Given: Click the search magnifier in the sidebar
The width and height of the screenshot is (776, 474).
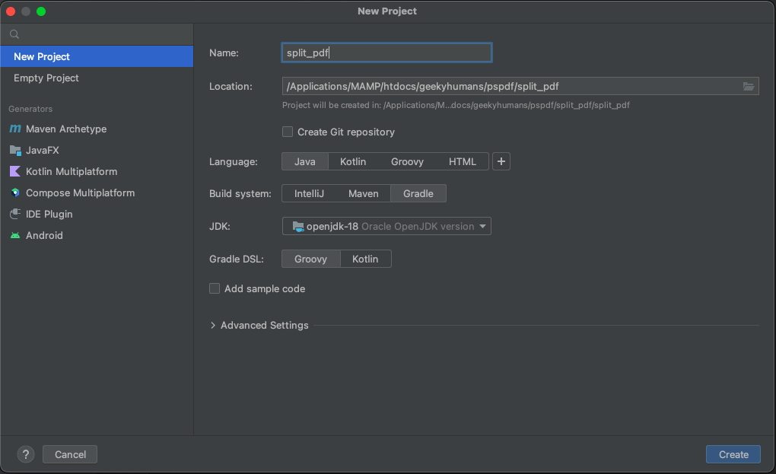Looking at the screenshot, I should [x=13, y=33].
